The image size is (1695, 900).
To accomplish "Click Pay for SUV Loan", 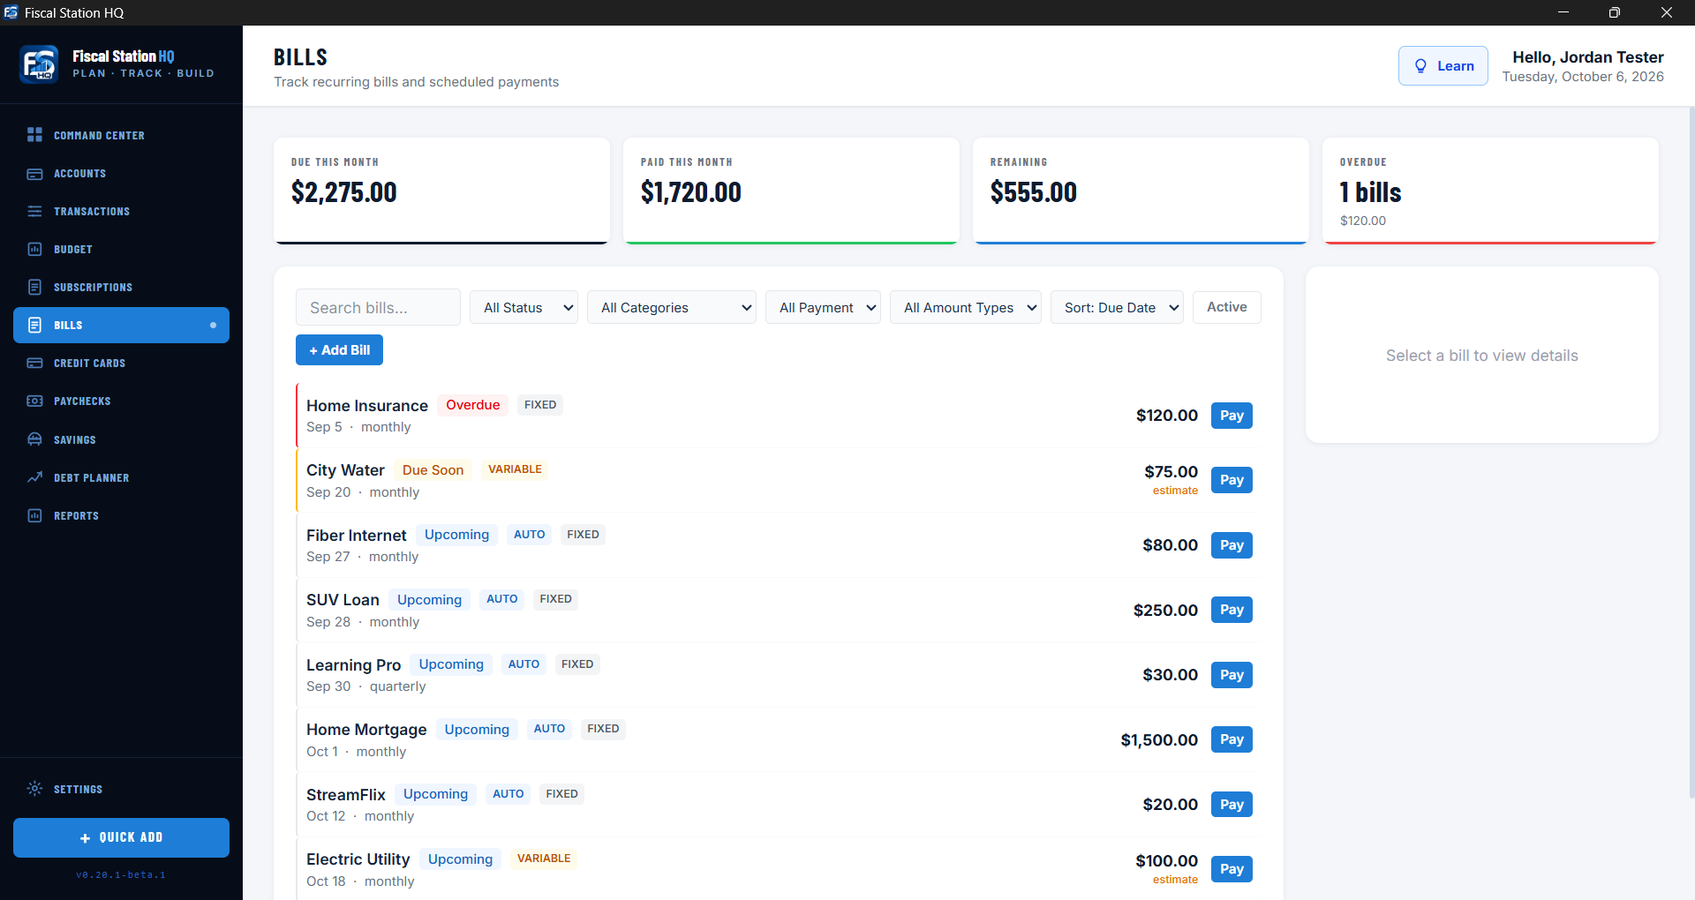I will tap(1232, 610).
